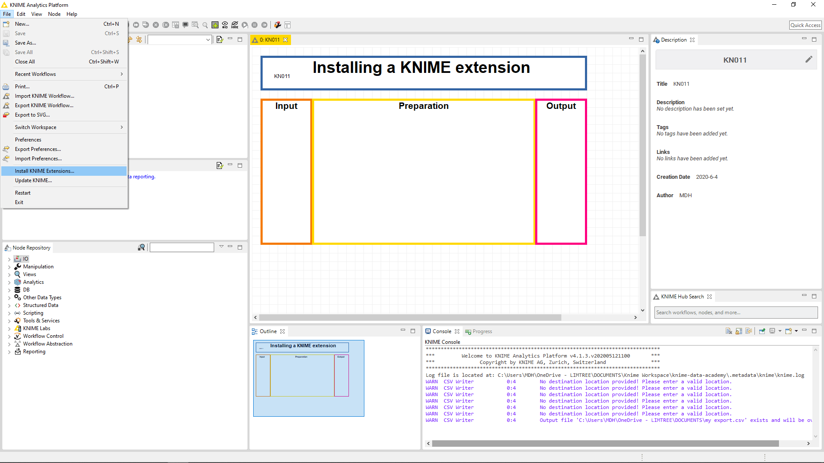Choose Update KNIME from the File menu
Image resolution: width=824 pixels, height=463 pixels.
(x=64, y=180)
